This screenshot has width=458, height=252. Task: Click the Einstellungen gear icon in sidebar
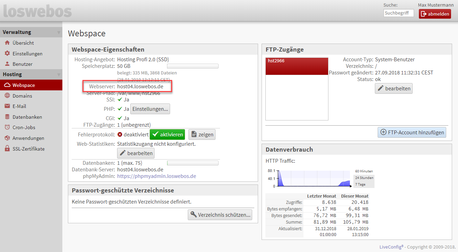[x=7, y=54]
